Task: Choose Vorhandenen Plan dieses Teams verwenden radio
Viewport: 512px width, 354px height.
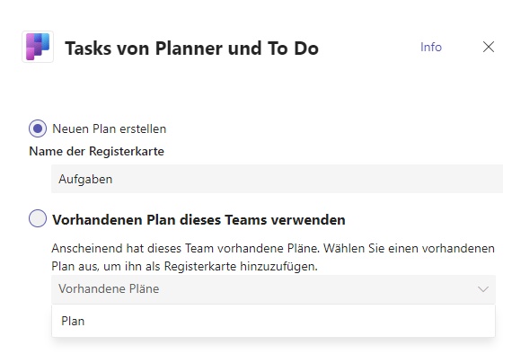Action: (x=38, y=218)
